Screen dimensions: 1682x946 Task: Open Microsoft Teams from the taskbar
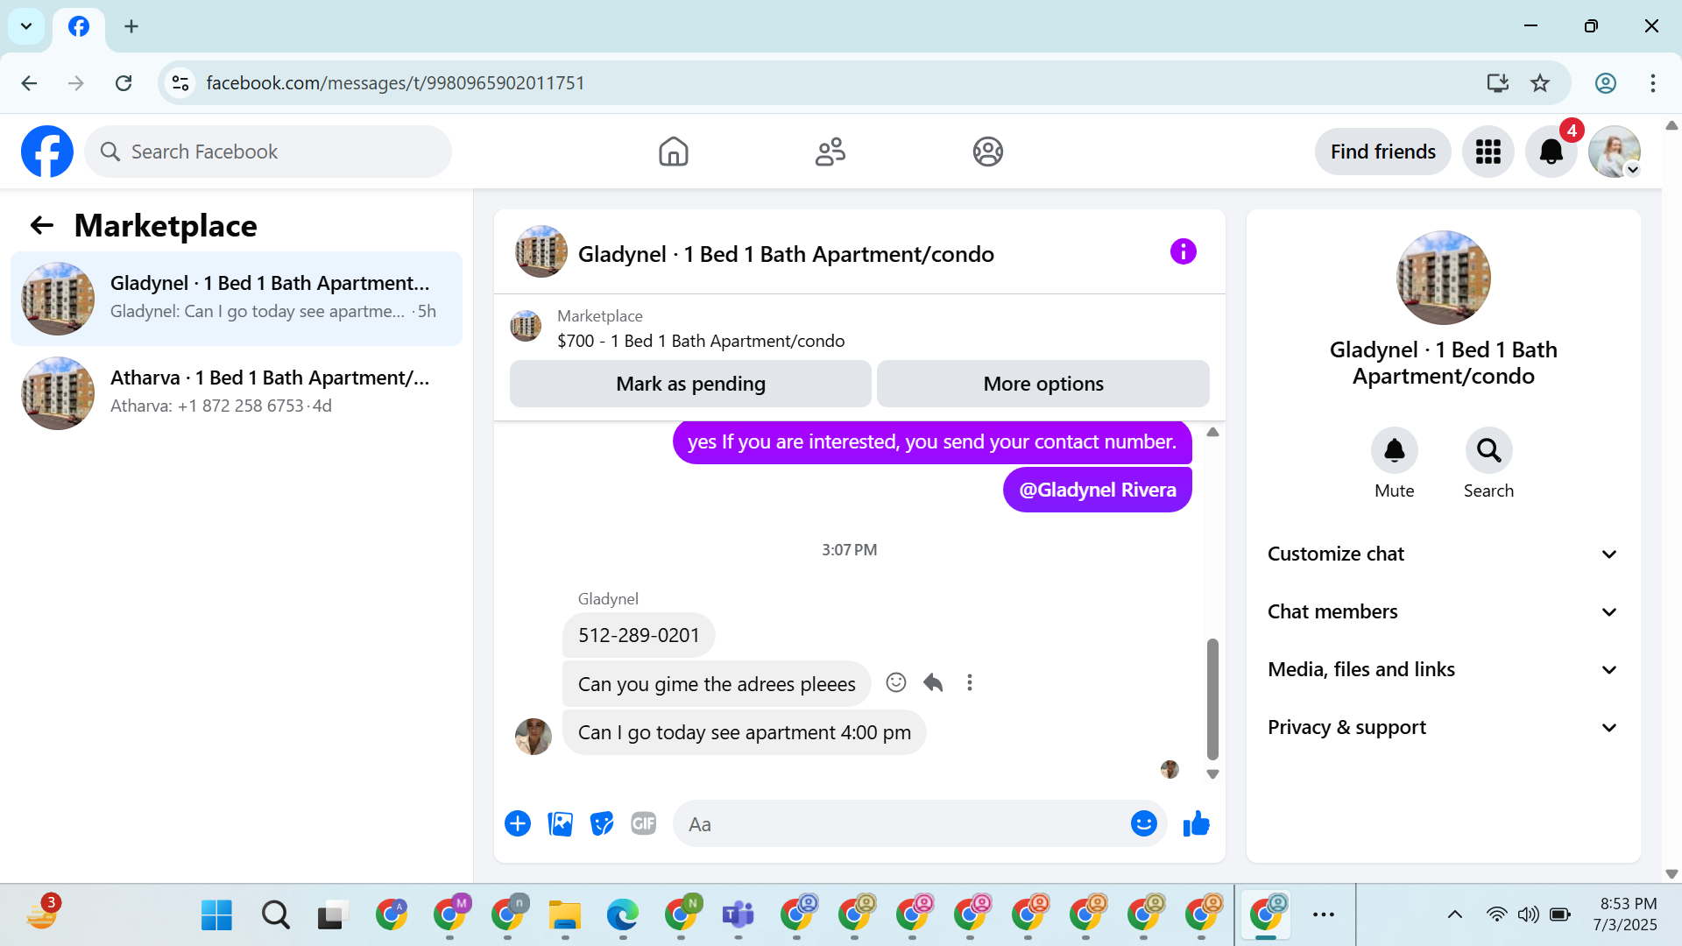(x=738, y=915)
